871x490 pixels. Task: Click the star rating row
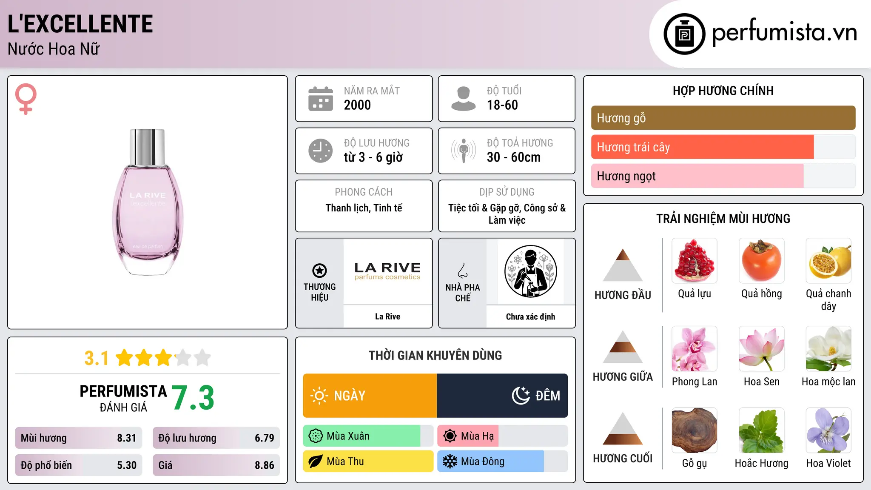coord(163,358)
